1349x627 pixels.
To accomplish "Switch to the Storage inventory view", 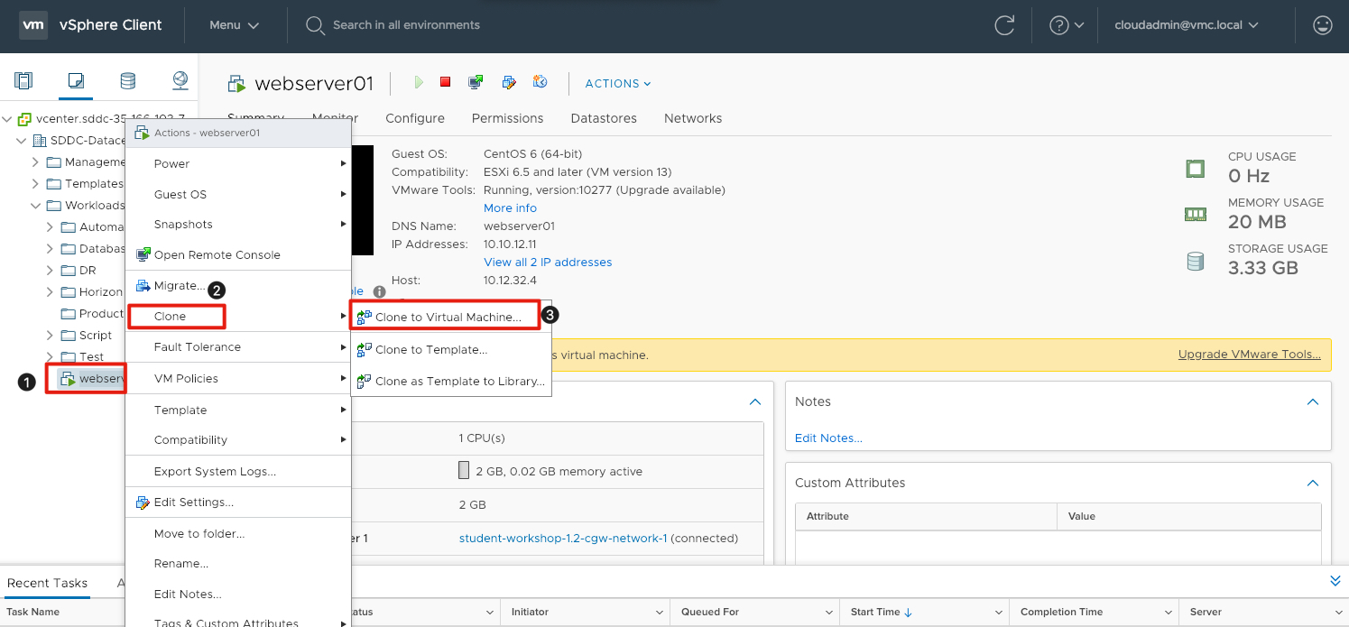I will (x=127, y=81).
